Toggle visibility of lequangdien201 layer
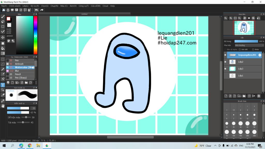The width and height of the screenshot is (265, 149). [225, 55]
